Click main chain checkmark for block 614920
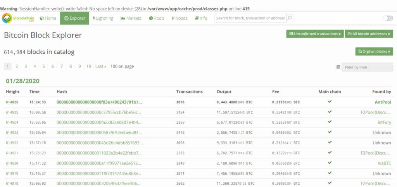Viewport: 397px width, 187px height. (x=330, y=163)
